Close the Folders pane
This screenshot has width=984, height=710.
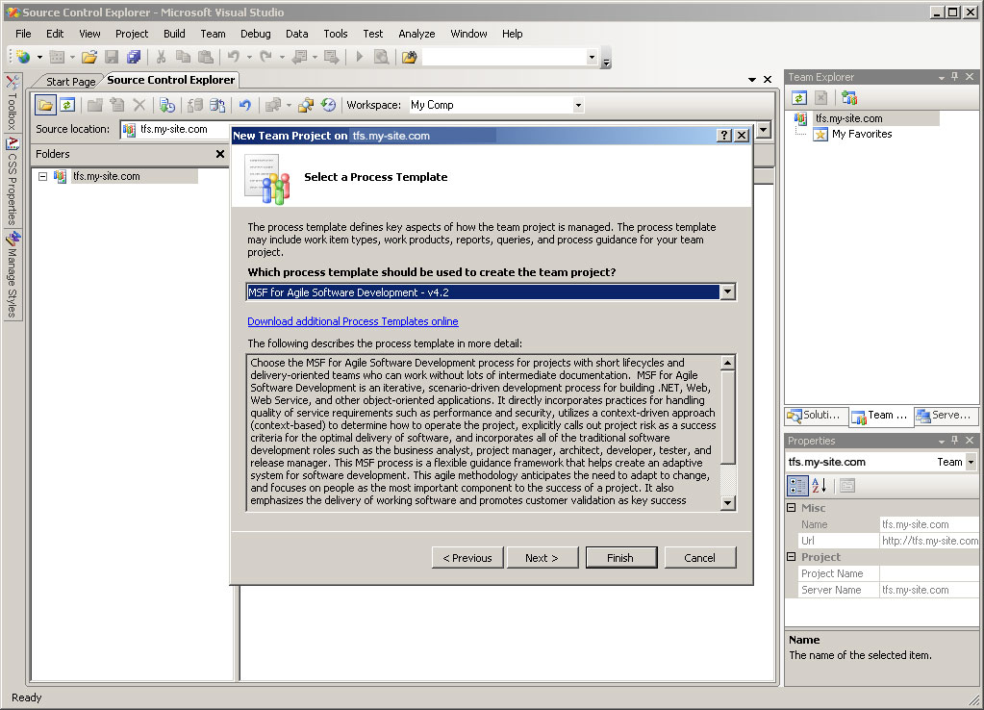pyautogui.click(x=219, y=154)
